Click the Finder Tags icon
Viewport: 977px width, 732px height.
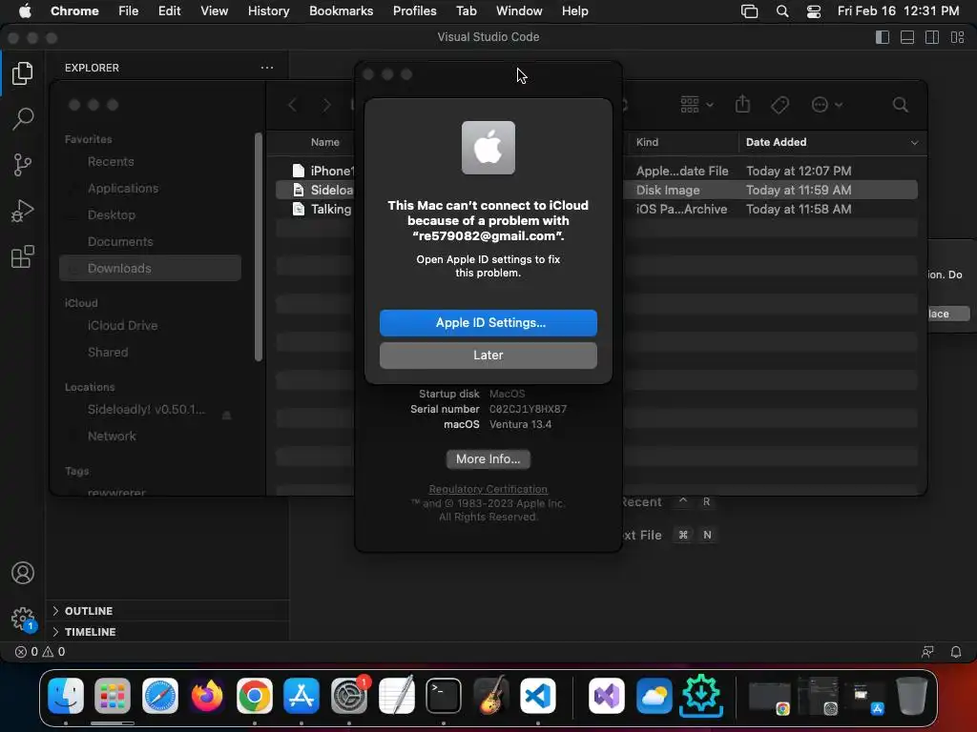coord(780,105)
